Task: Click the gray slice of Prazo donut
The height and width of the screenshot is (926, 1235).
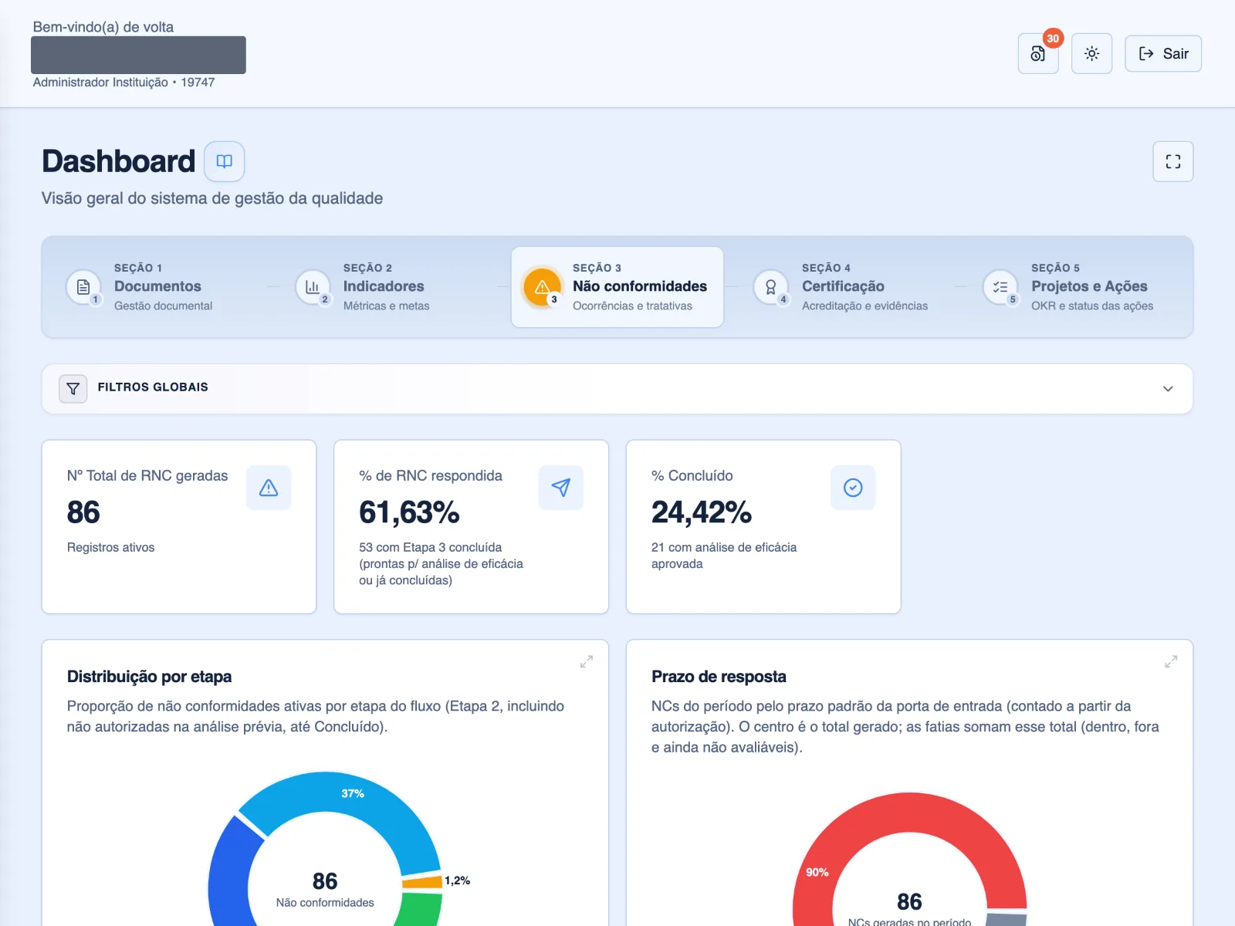Action: click(x=1007, y=918)
